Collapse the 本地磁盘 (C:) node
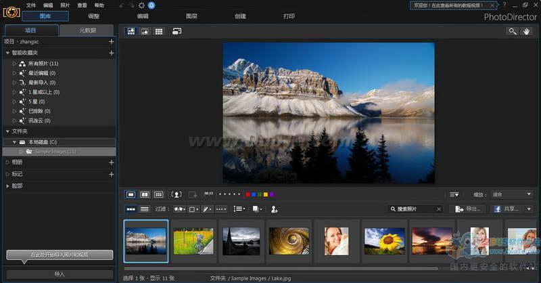The image size is (541, 283). click(14, 142)
